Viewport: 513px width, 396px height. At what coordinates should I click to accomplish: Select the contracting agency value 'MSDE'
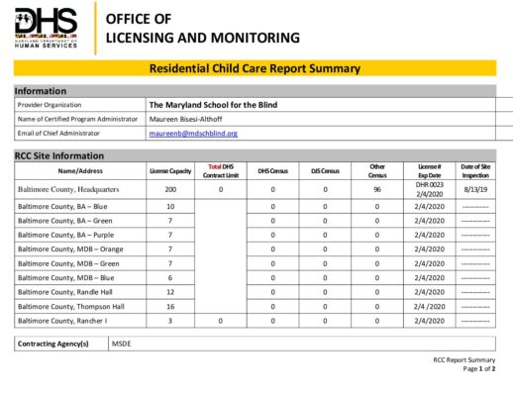coord(121,344)
